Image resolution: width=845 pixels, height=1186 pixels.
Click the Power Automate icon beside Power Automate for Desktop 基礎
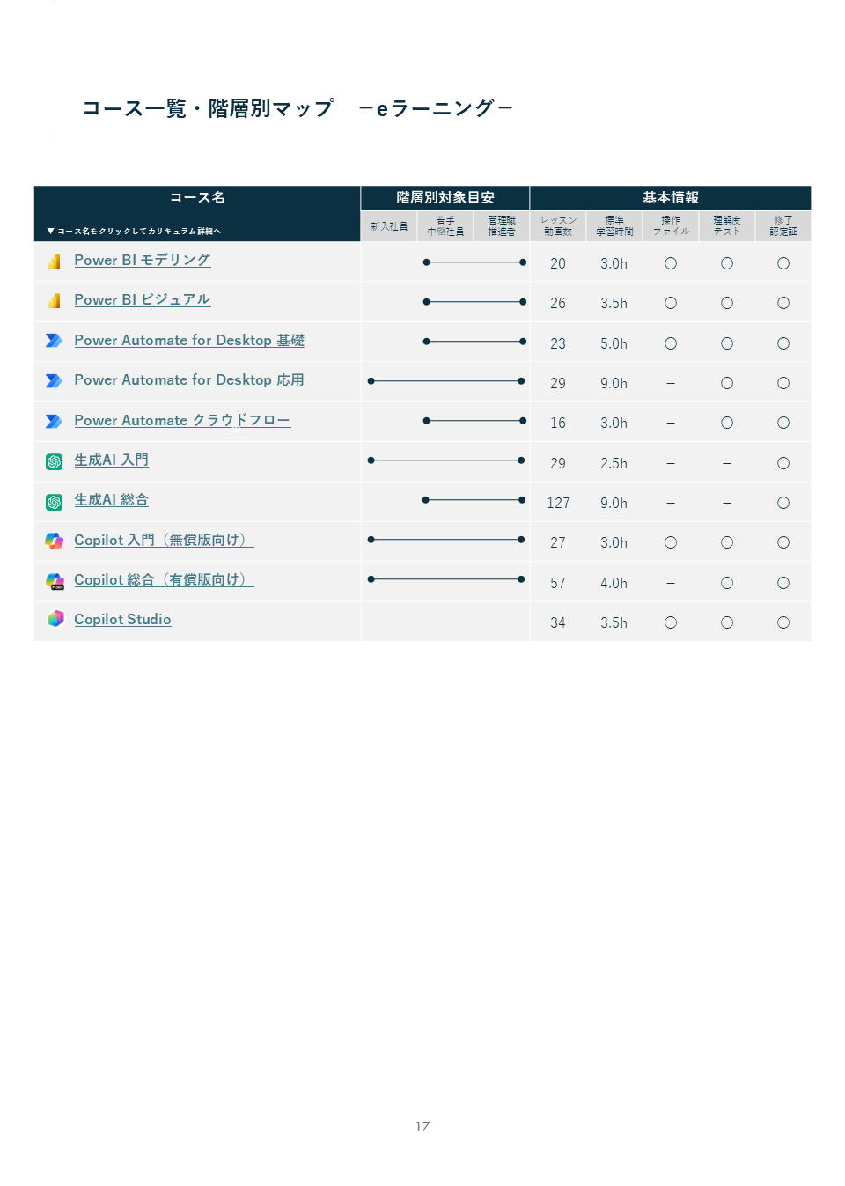point(54,341)
